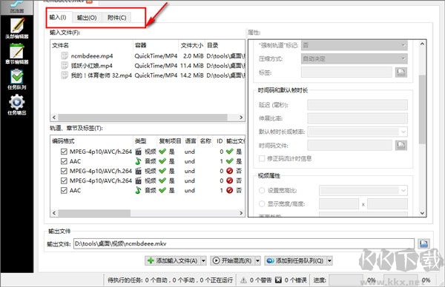Click the 伸展比率 stretch ratio field
Image resolution: width=445 pixels, height=287 pixels.
(357, 118)
